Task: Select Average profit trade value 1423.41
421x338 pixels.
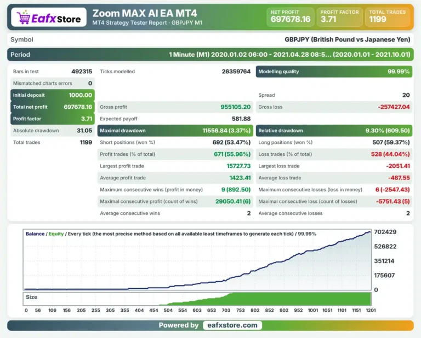Action: click(240, 178)
